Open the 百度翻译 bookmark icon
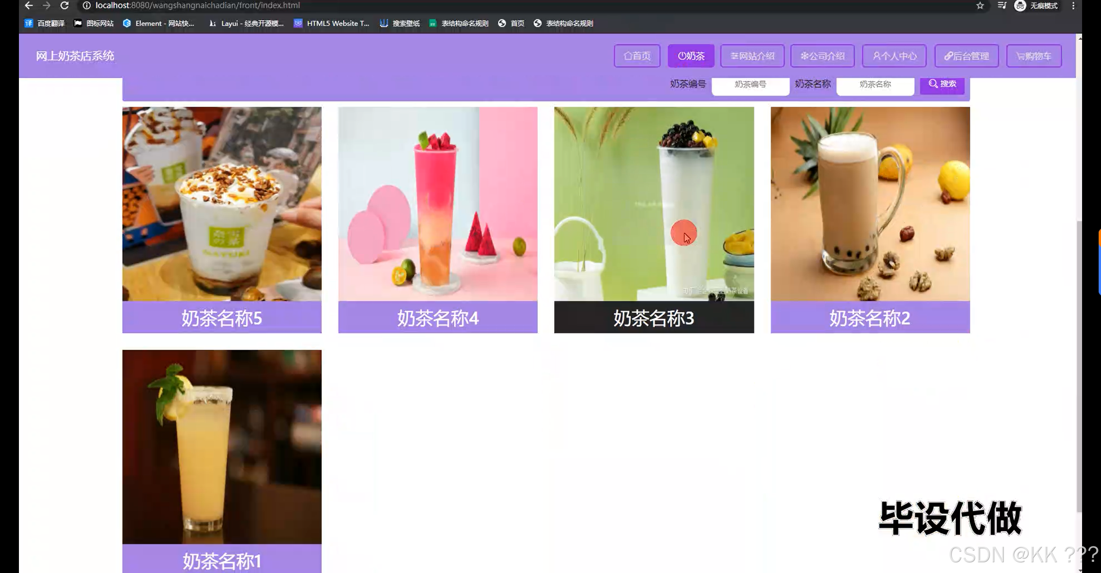Screen dimensions: 1101x573 pyautogui.click(x=28, y=23)
